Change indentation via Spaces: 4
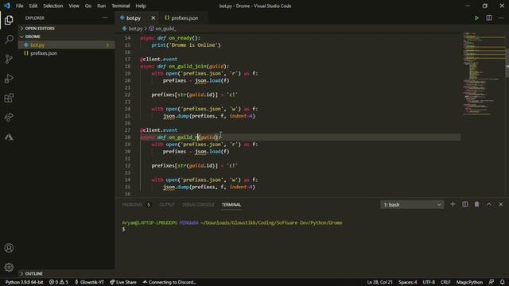 click(408, 282)
